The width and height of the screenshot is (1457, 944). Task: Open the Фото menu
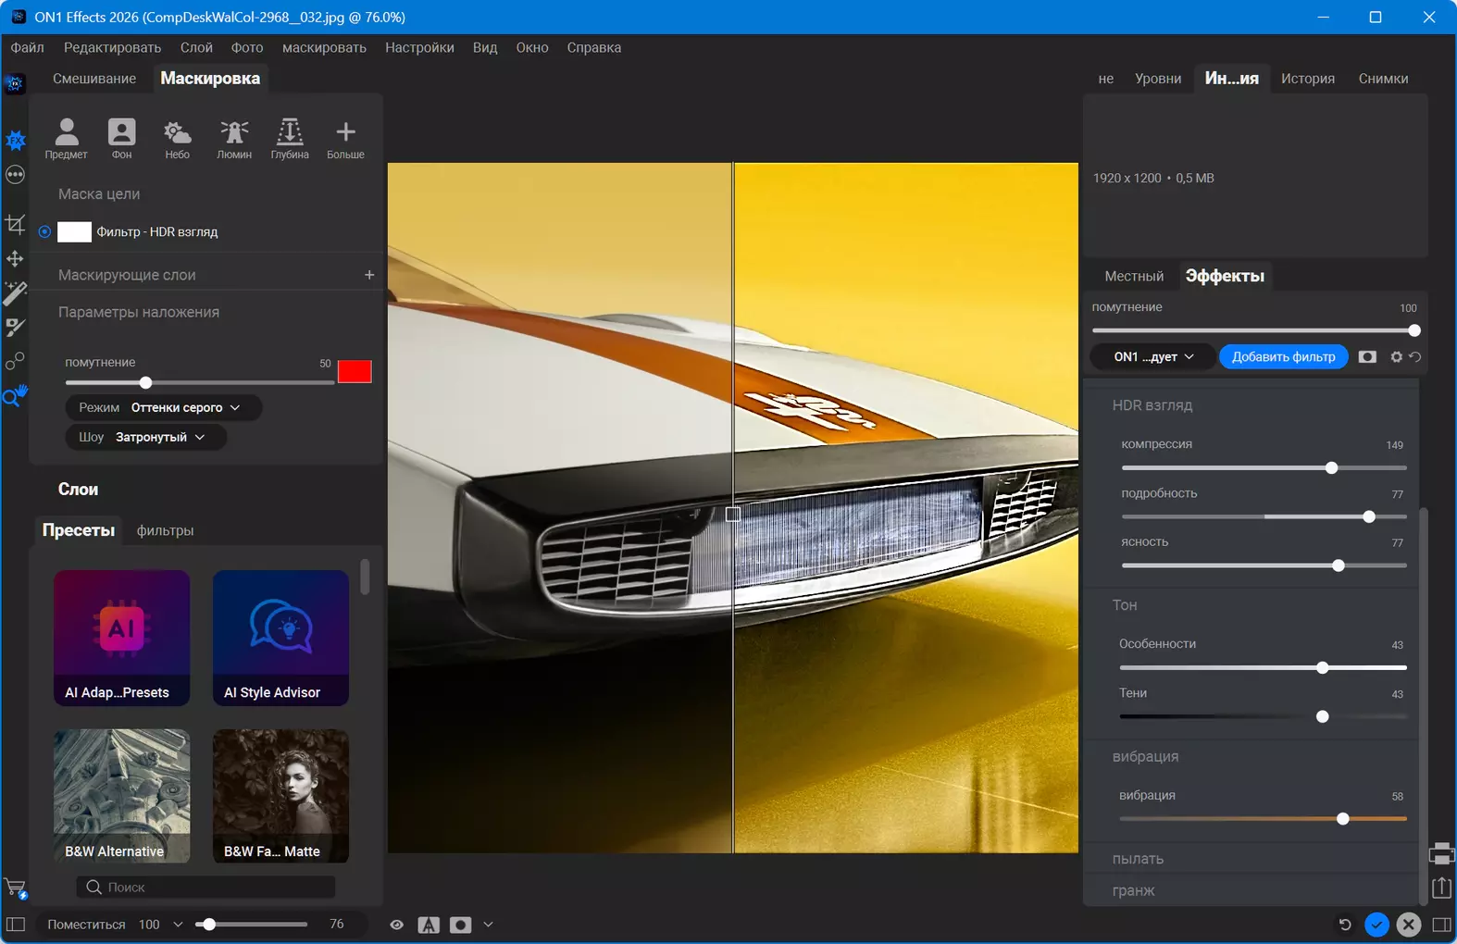[x=247, y=47]
